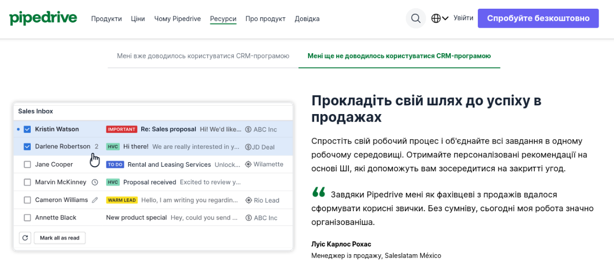This screenshot has height=268, width=614.
Task: Click the target icon beside Rio Lead
Action: click(249, 200)
